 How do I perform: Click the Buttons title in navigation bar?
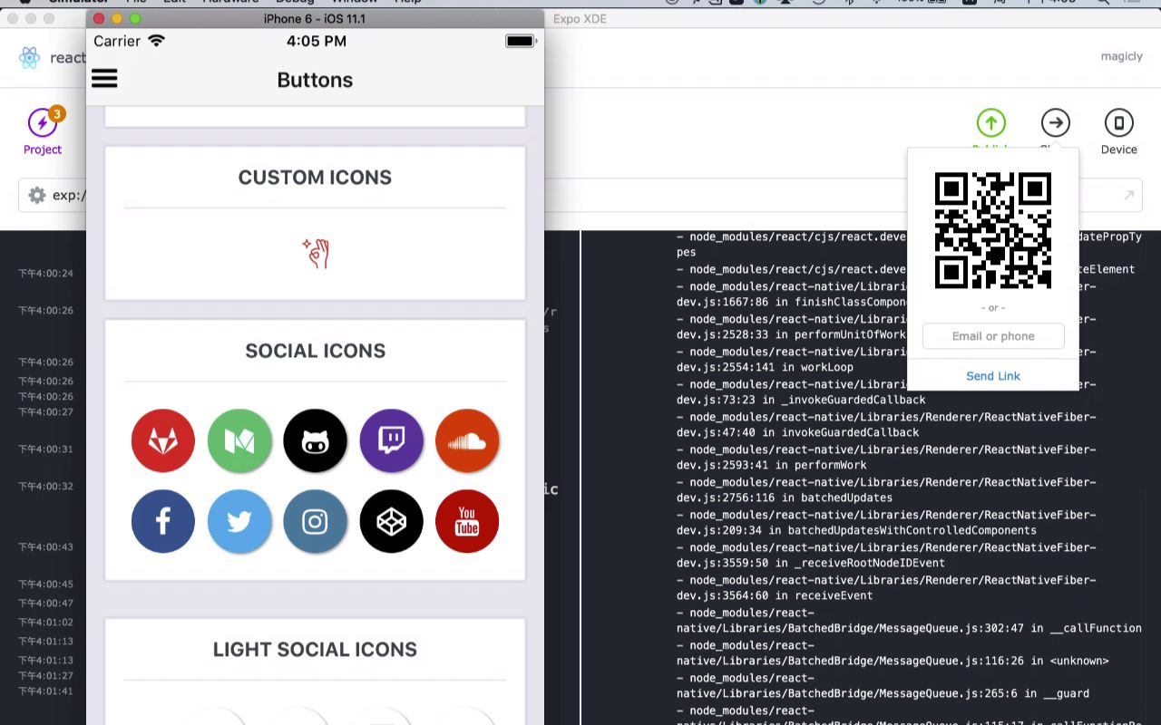[x=315, y=80]
